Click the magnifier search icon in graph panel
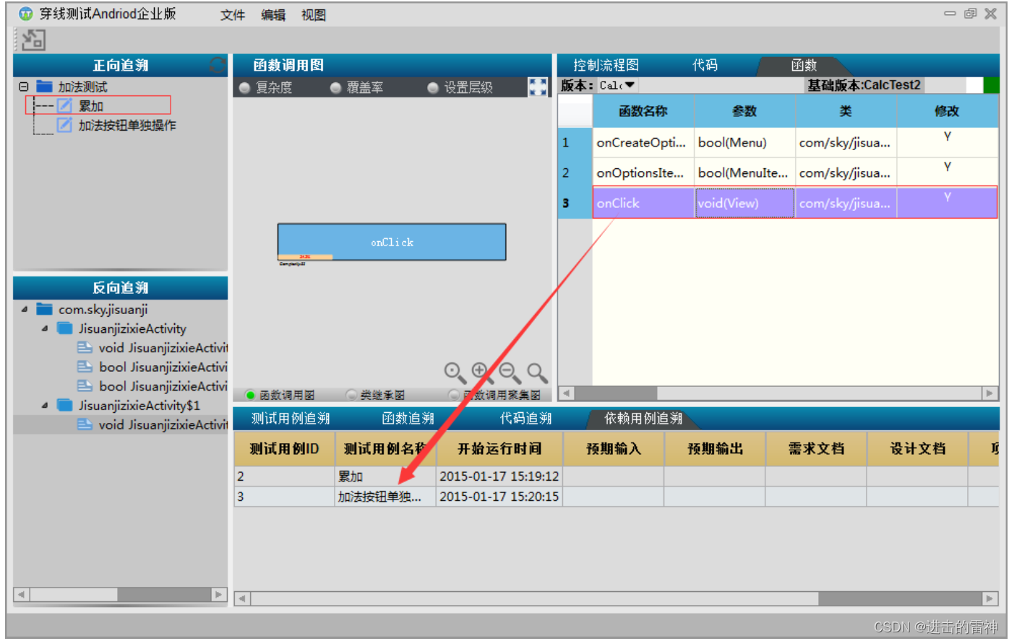This screenshot has width=1009, height=641. tap(534, 370)
